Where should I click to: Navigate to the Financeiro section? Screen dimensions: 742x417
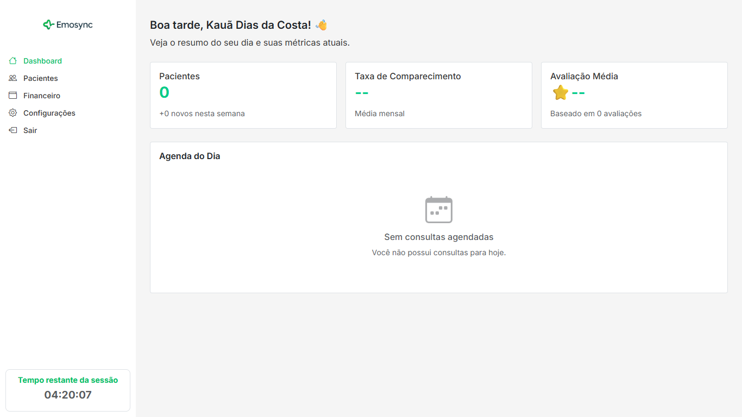[41, 95]
